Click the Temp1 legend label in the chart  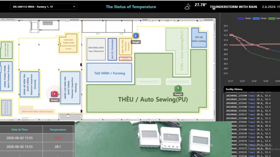pyautogui.click(x=248, y=18)
